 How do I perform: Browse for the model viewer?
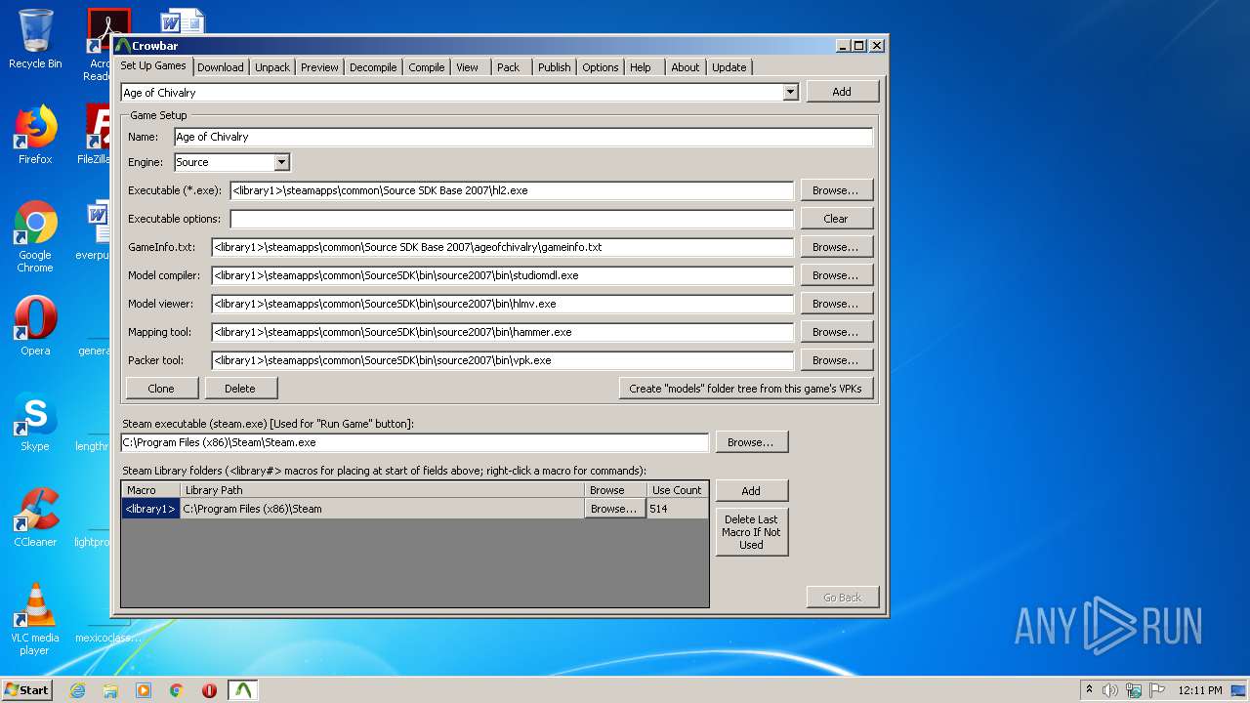pos(836,304)
